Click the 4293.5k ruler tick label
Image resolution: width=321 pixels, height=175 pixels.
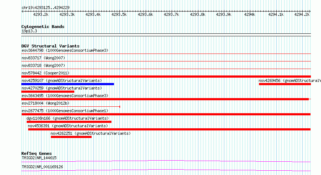(119, 14)
